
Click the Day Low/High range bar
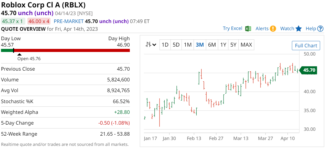coord(65,50)
